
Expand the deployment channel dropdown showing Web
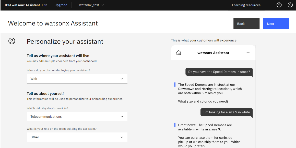click(77, 79)
